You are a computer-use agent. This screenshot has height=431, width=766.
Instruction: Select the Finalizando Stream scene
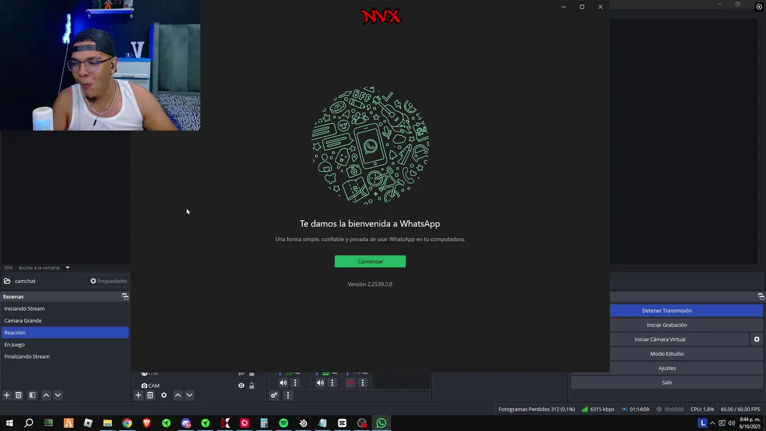tap(65, 357)
